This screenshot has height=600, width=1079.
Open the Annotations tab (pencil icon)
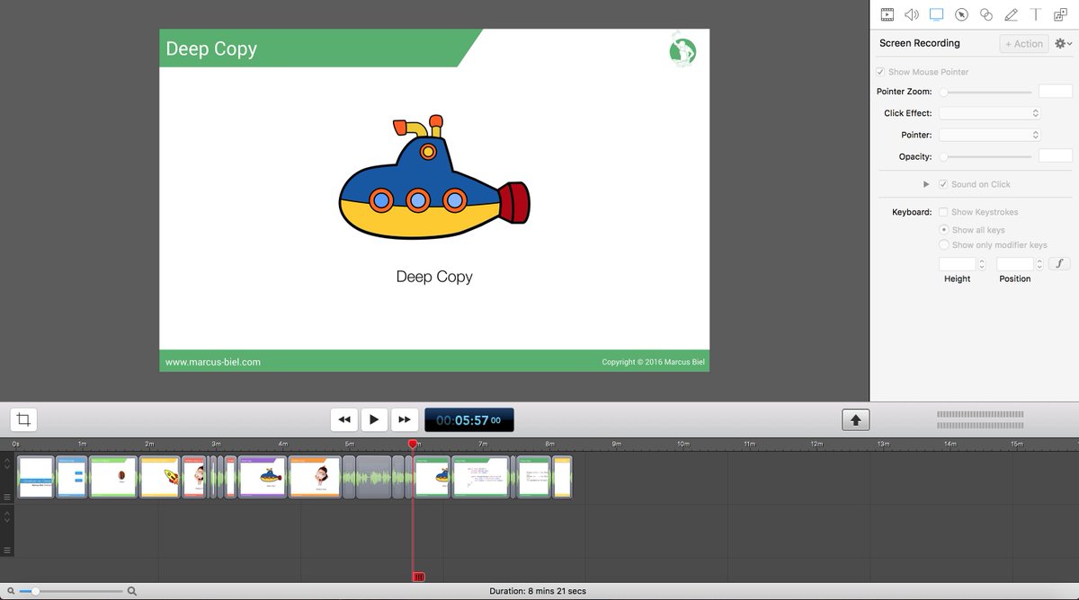pos(1011,14)
